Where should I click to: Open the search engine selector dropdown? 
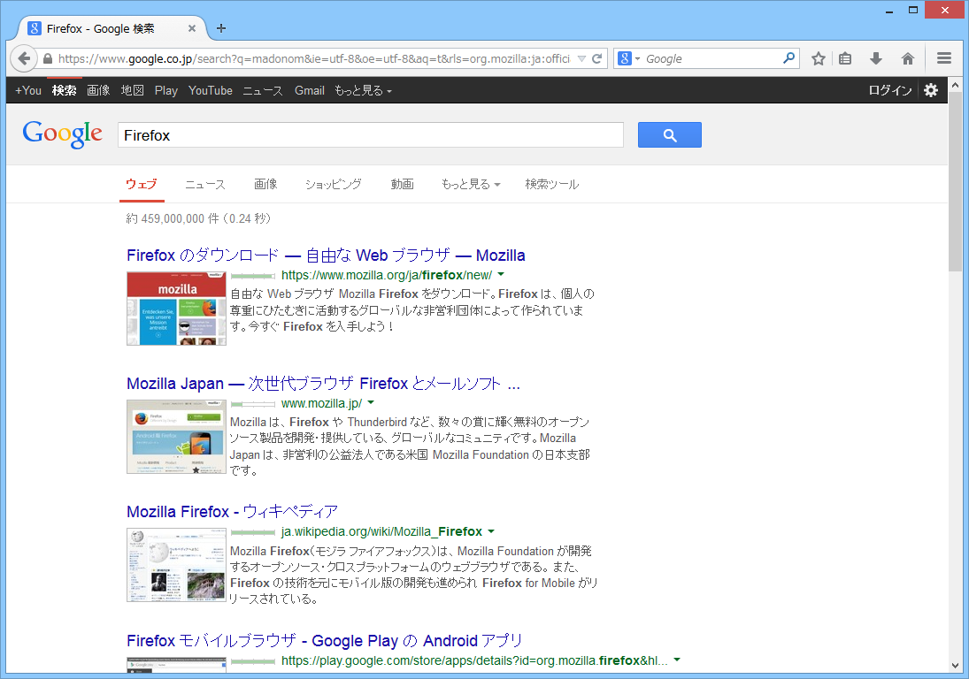pos(629,58)
